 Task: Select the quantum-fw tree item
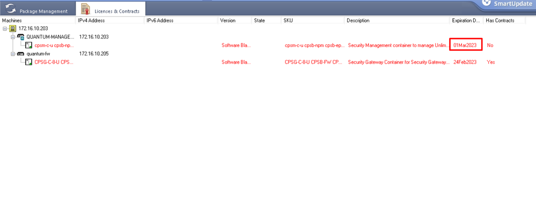(x=39, y=54)
